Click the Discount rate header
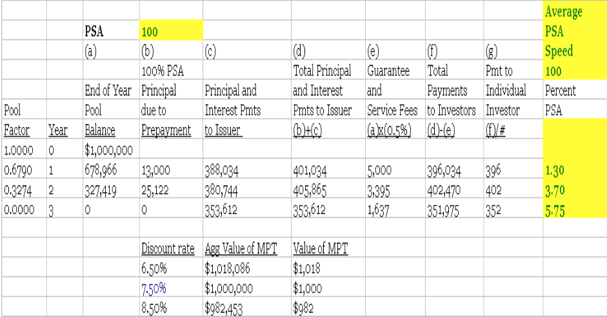 pos(168,248)
